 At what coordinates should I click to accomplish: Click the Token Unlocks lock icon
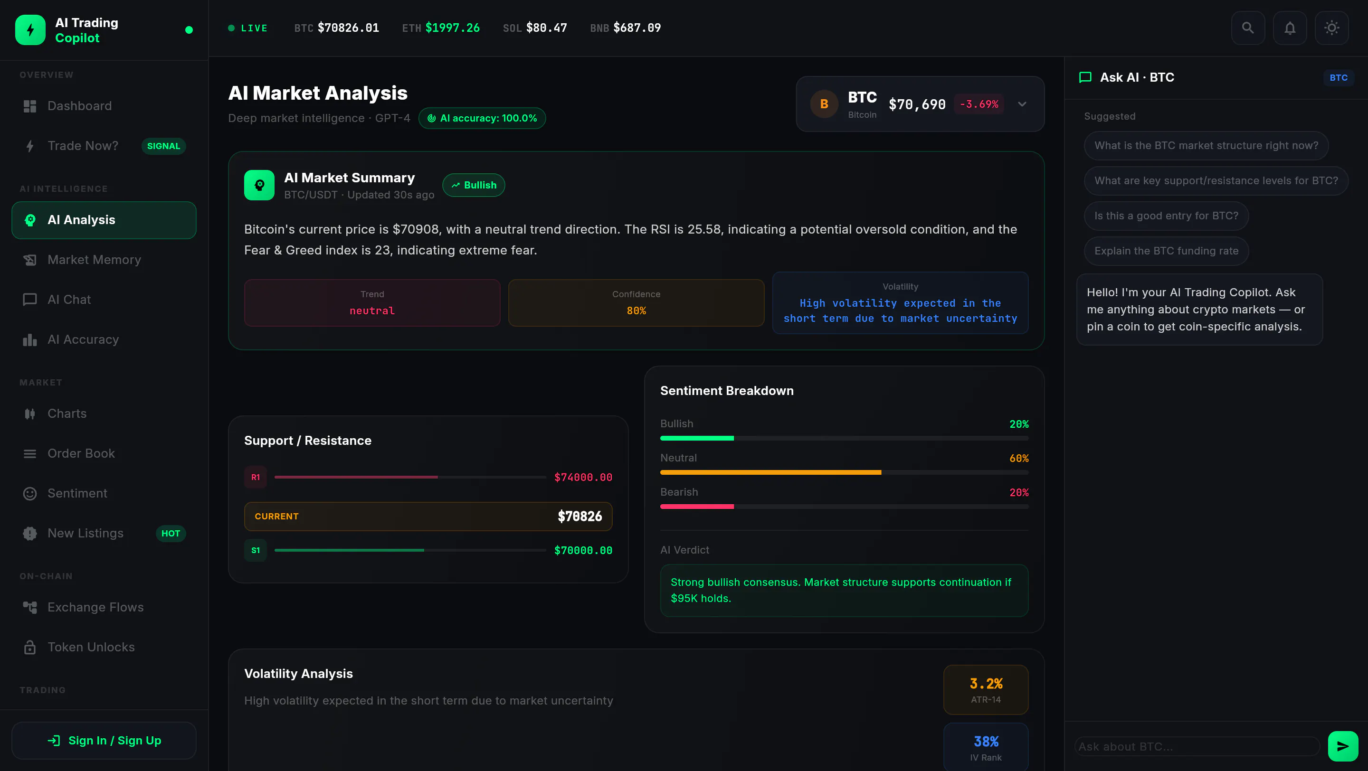[30, 648]
